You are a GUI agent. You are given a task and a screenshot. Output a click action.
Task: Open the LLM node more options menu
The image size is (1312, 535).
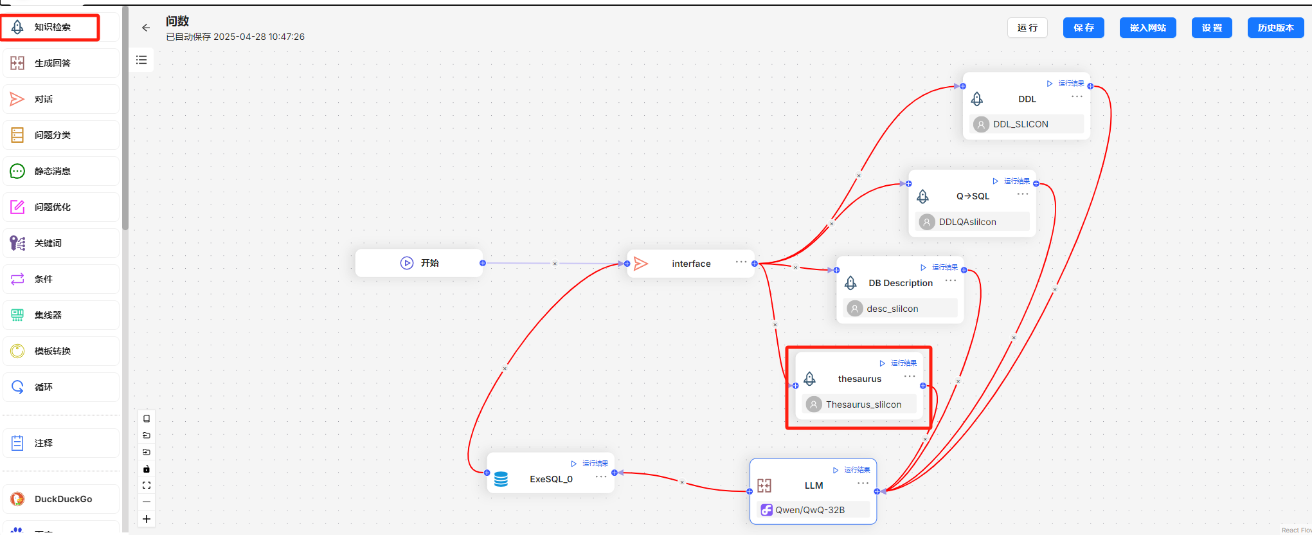(863, 483)
